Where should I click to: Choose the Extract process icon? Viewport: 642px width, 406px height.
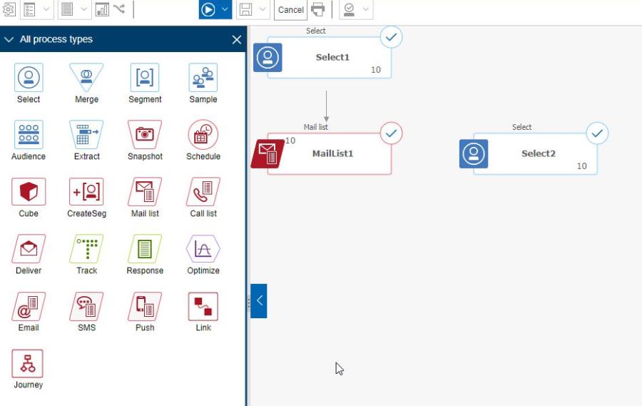(86, 134)
